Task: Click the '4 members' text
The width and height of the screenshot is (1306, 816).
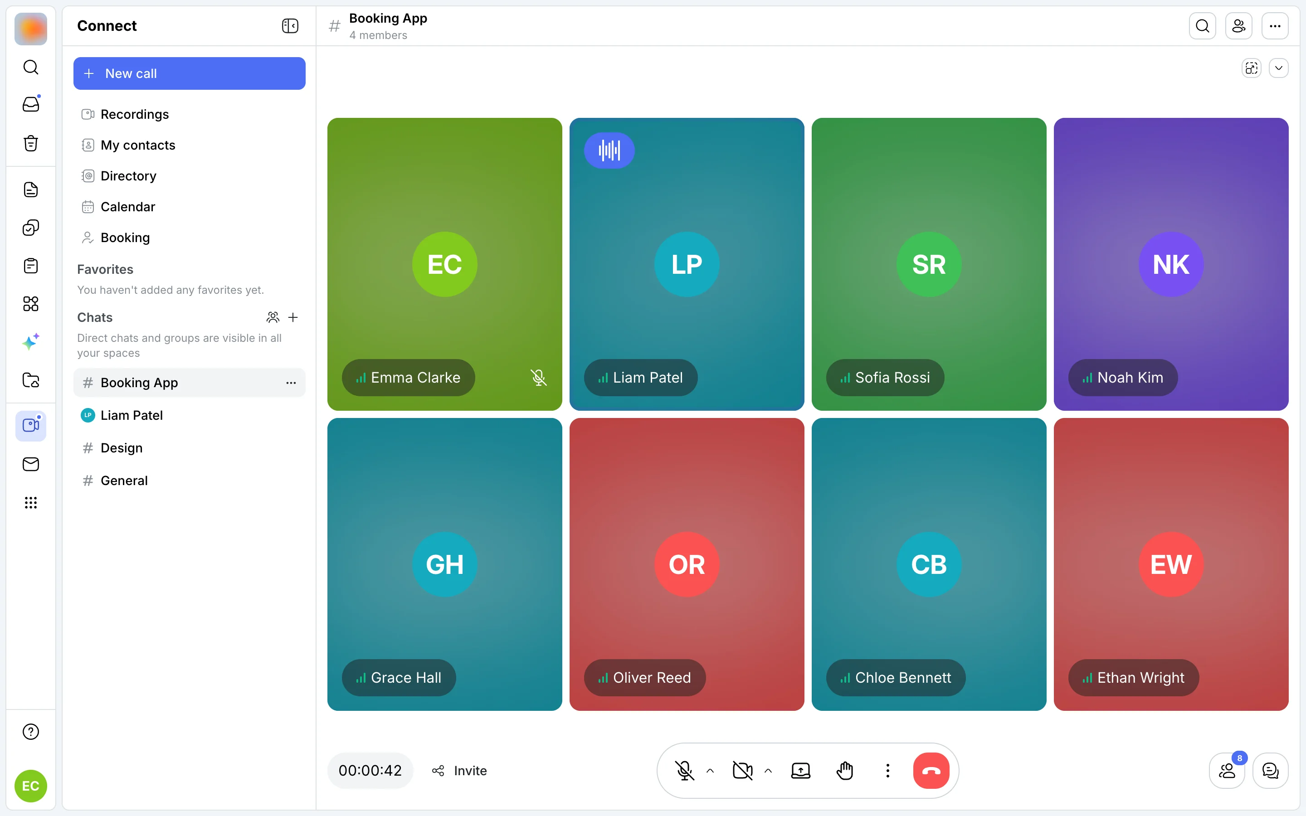Action: (x=378, y=35)
